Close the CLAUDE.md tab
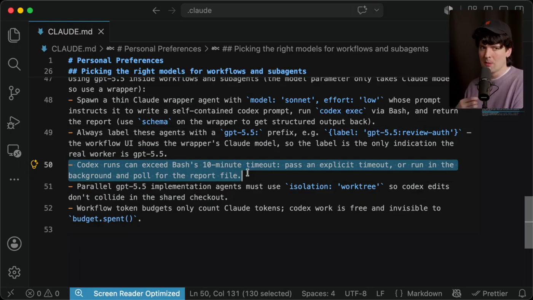Image resolution: width=533 pixels, height=300 pixels. click(x=101, y=32)
